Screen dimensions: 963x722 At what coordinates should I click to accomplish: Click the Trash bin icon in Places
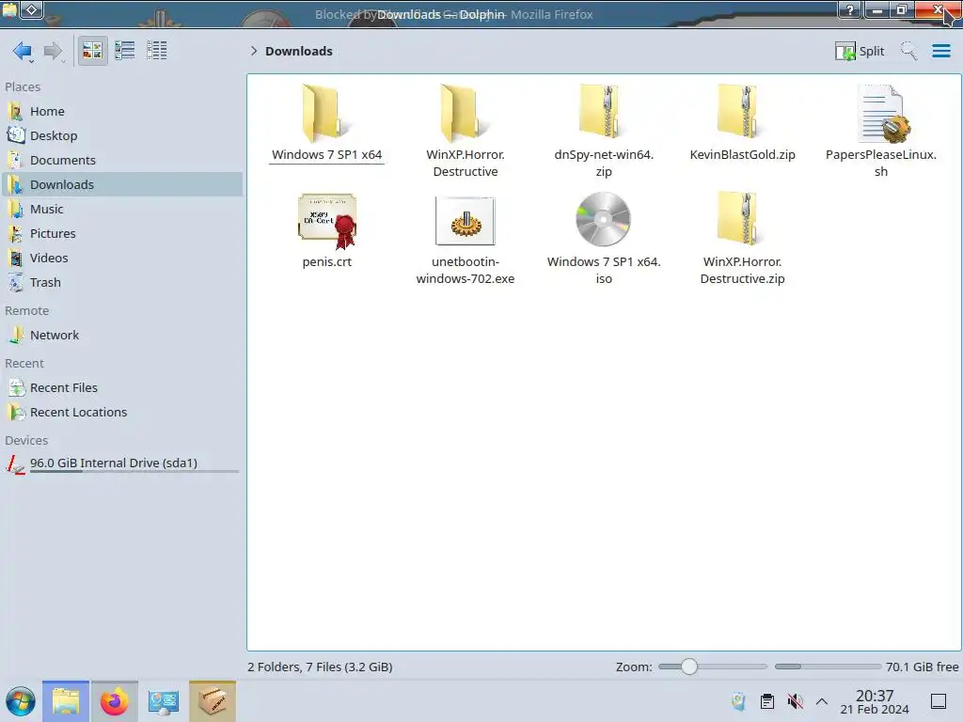[x=15, y=282]
